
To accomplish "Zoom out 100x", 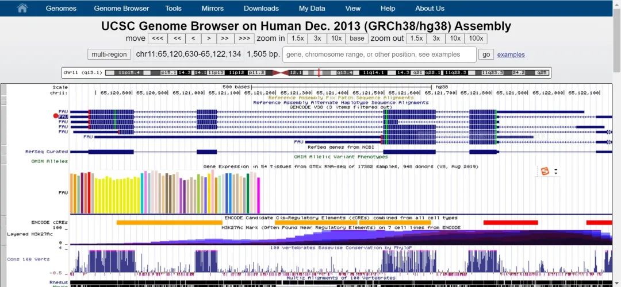I will [x=476, y=38].
